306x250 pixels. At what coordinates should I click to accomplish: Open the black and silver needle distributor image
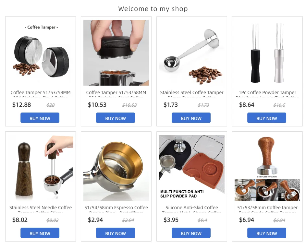click(x=267, y=53)
